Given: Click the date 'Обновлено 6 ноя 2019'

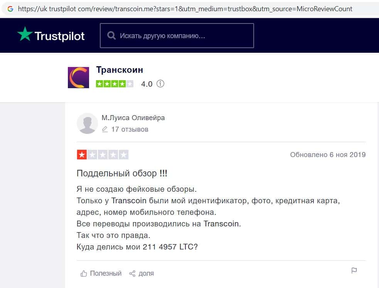Looking at the screenshot, I should coord(328,155).
